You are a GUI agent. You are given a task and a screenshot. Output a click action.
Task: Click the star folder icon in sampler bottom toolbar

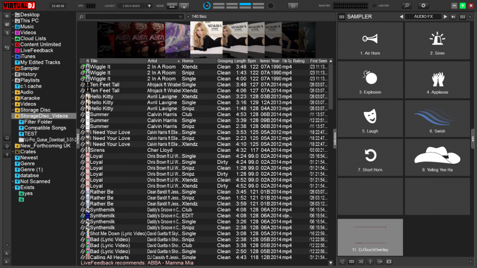(x=389, y=261)
